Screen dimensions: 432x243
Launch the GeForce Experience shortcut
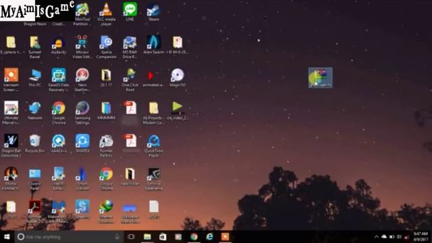click(x=153, y=178)
